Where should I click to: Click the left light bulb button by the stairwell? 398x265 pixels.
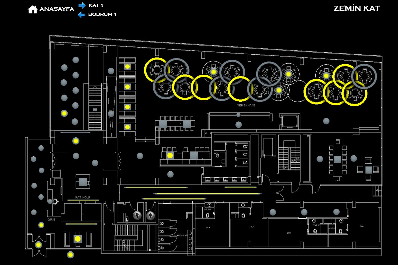[x=137, y=215]
